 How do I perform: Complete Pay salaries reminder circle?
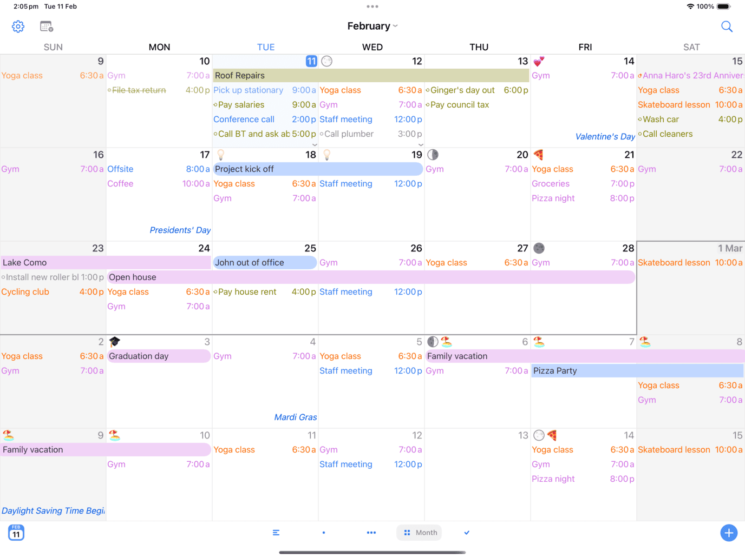pos(215,105)
